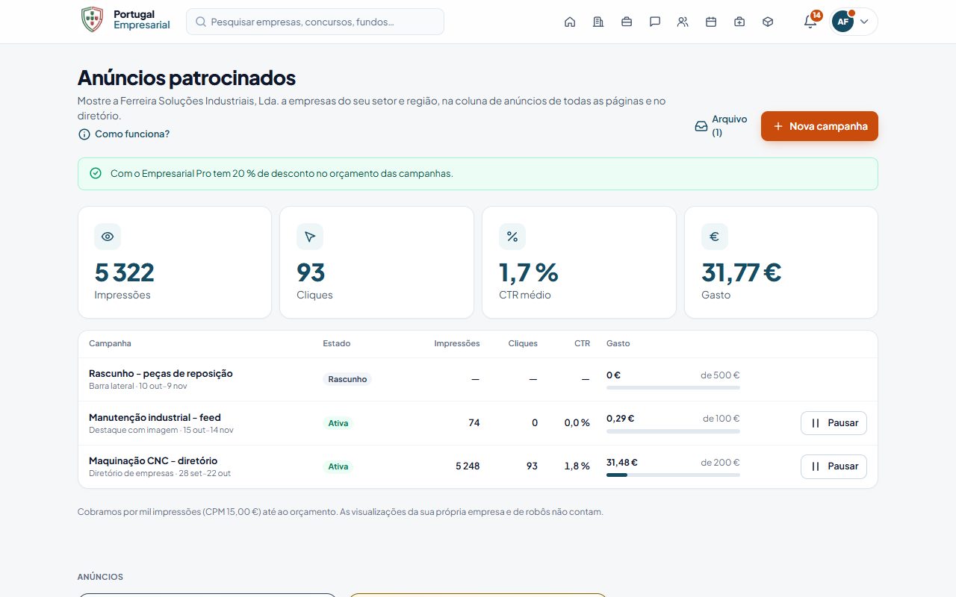Click the Impressões column header
Viewport: 956px width, 597px height.
457,343
